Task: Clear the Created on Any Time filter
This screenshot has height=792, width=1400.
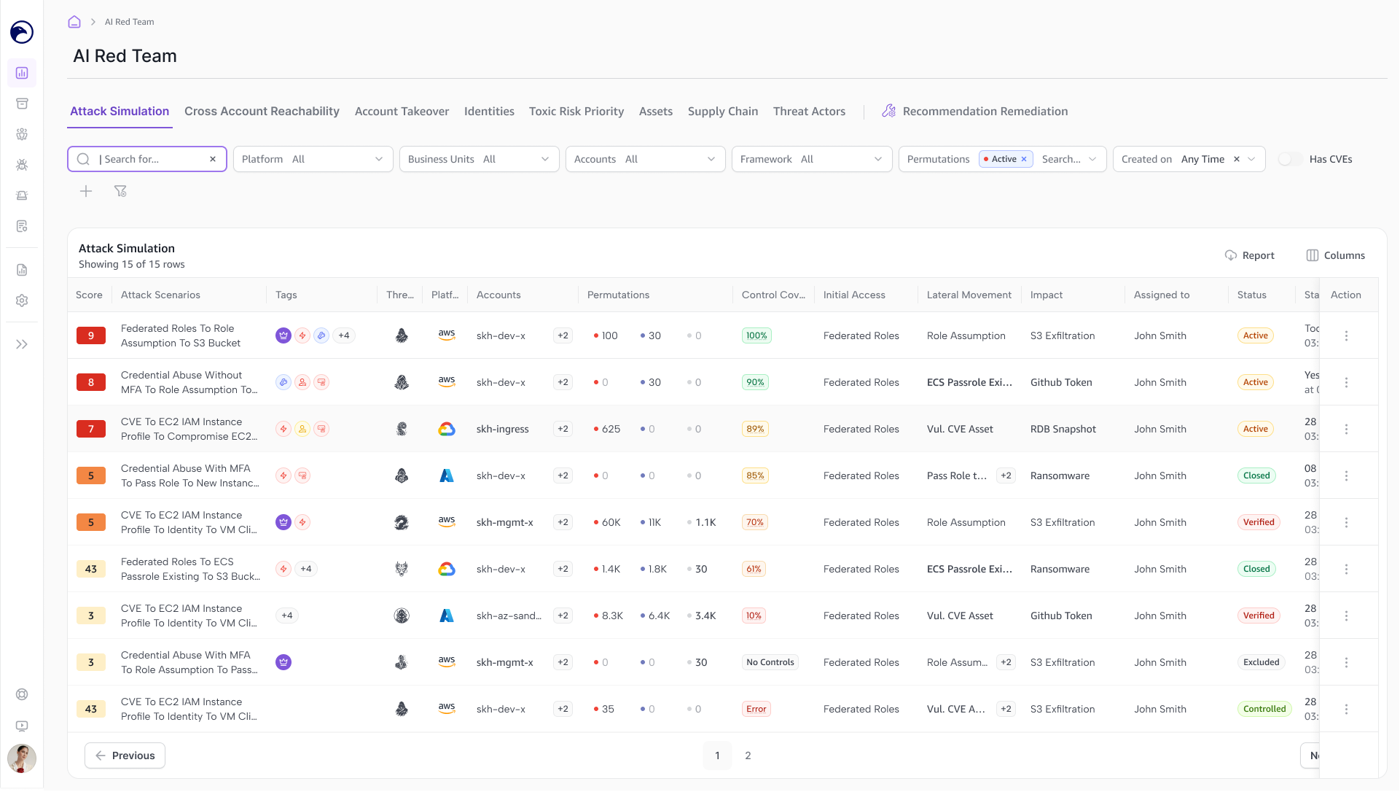Action: click(1236, 159)
